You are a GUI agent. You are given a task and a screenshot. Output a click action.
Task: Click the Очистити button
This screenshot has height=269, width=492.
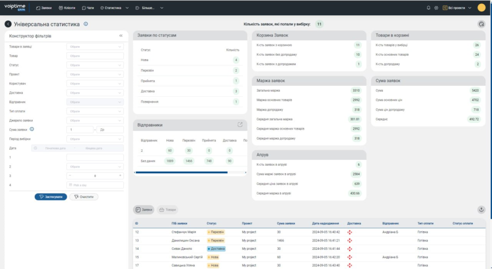(x=84, y=197)
